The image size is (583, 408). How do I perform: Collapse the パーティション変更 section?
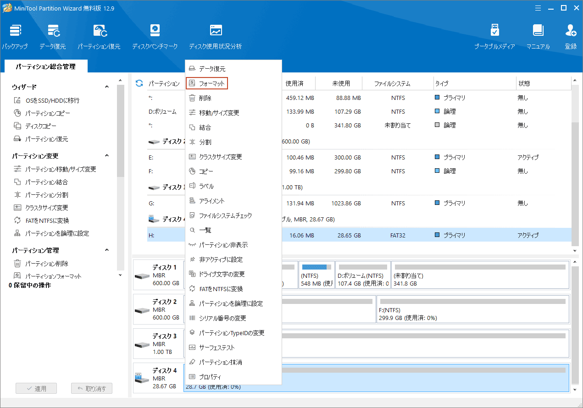[x=107, y=156]
